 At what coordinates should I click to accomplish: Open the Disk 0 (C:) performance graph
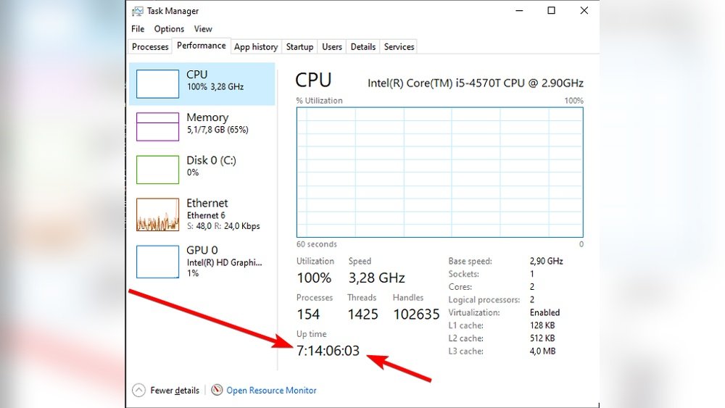pyautogui.click(x=157, y=170)
